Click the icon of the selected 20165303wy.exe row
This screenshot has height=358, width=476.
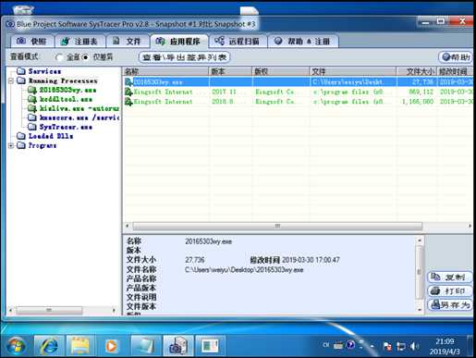pyautogui.click(x=128, y=82)
